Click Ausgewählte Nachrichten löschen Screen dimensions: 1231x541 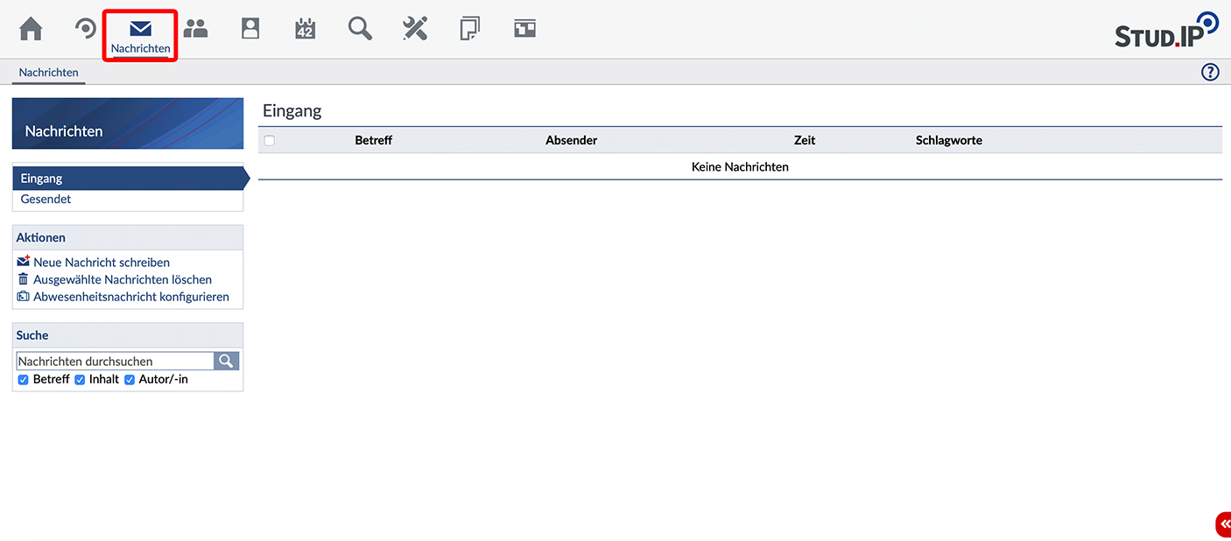tap(122, 279)
